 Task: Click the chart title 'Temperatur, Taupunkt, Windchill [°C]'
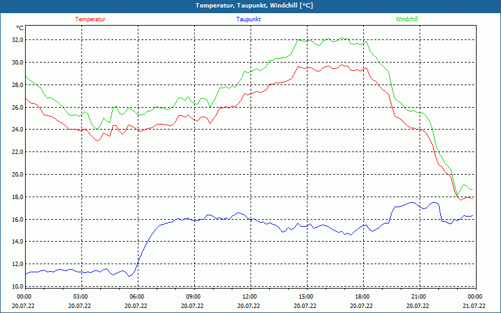pyautogui.click(x=254, y=6)
